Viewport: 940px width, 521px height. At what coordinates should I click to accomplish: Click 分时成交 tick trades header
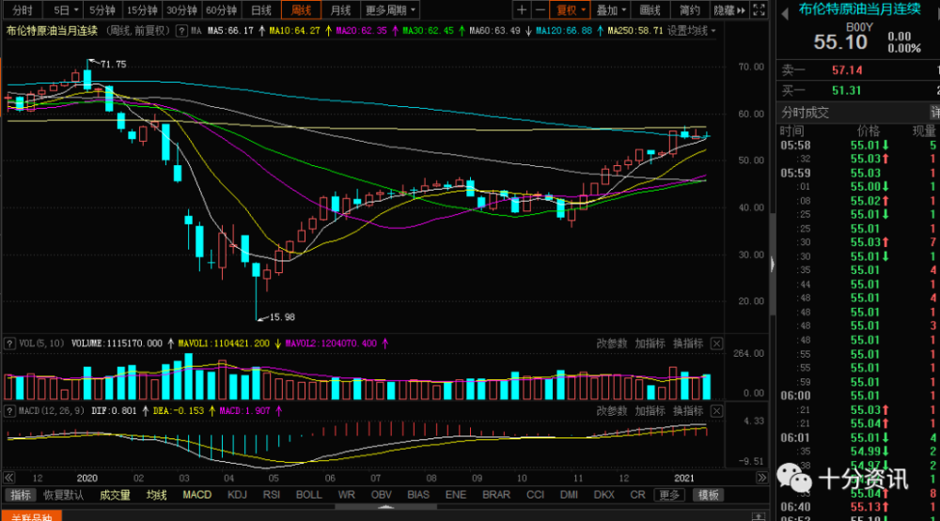point(806,113)
